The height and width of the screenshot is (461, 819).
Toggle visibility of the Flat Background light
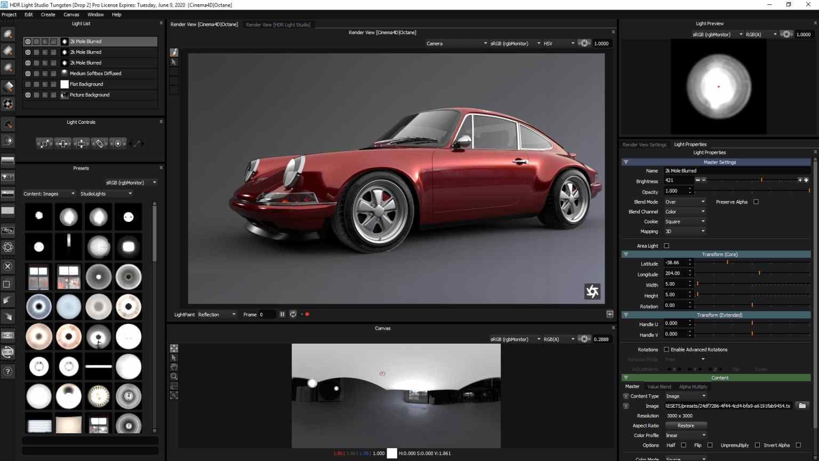click(28, 84)
